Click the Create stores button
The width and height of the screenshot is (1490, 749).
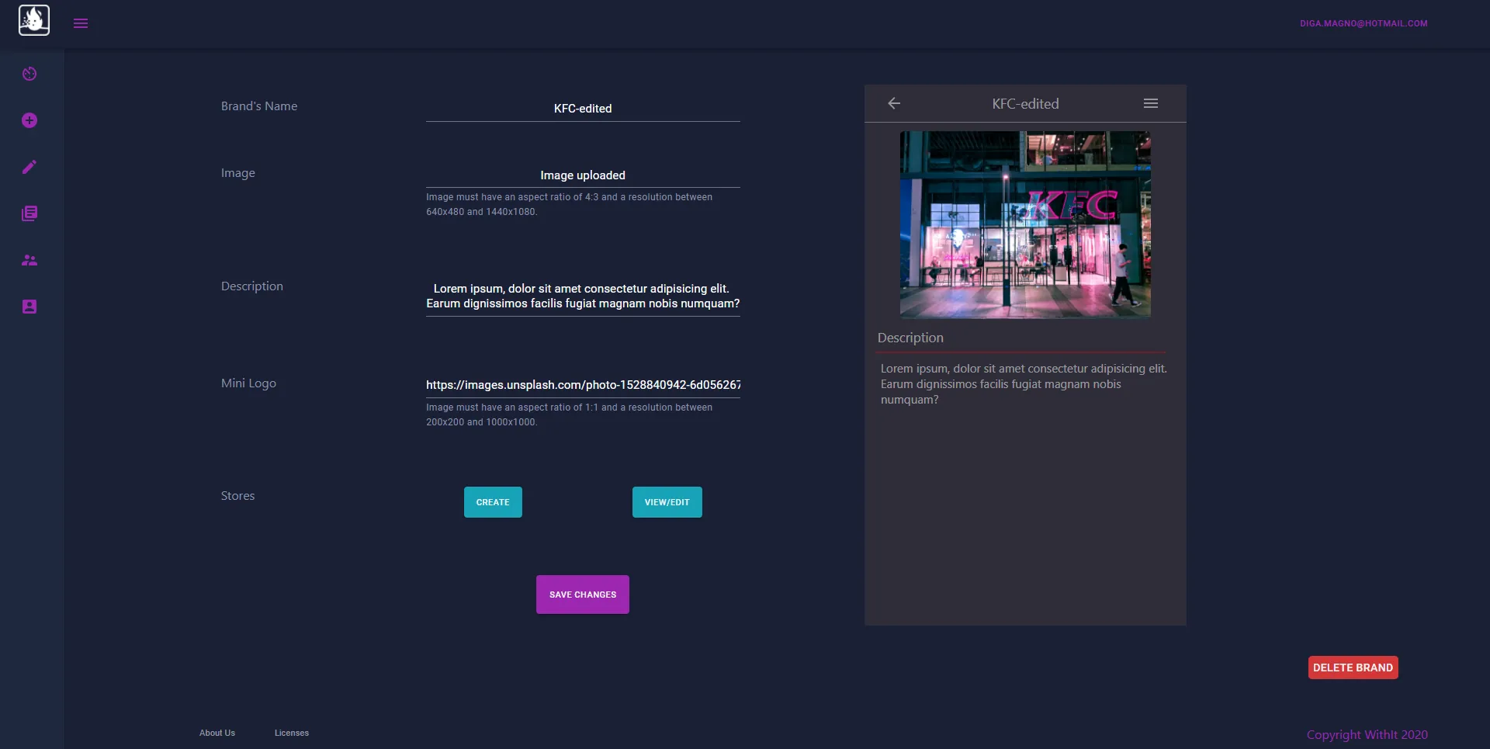(x=493, y=502)
